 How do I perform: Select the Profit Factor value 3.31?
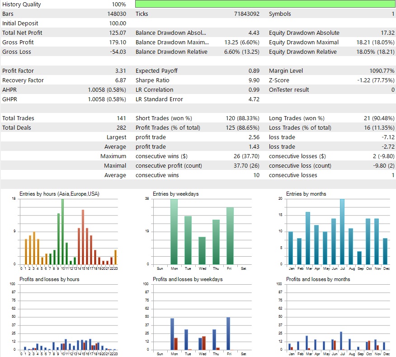[121, 70]
